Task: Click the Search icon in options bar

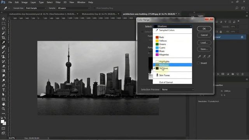Action: click(x=237, y=8)
